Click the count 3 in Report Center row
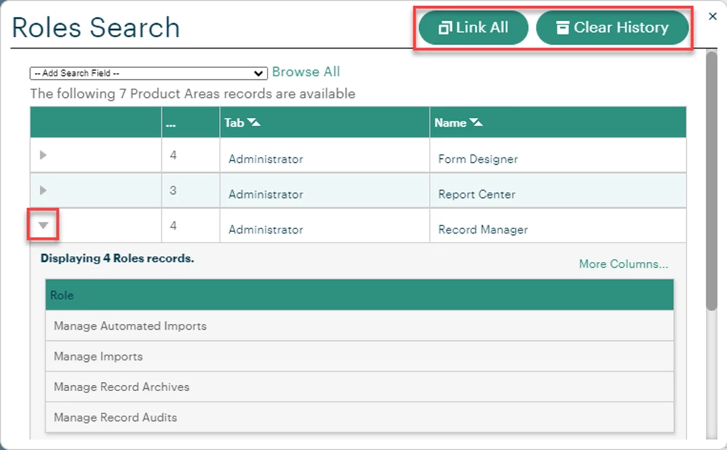This screenshot has height=450, width=727. (x=173, y=190)
